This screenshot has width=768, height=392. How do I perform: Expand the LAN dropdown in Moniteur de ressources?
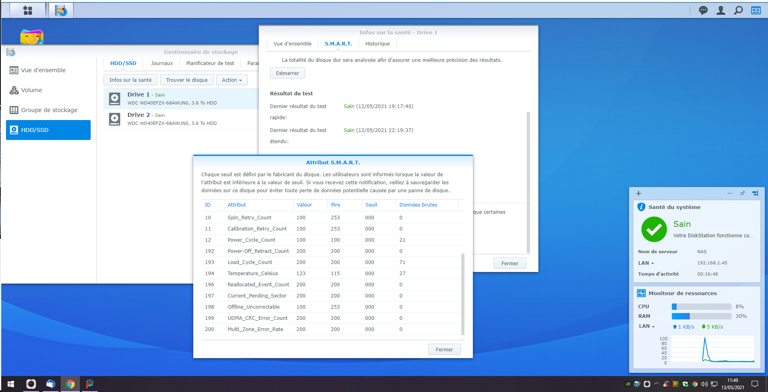(x=647, y=326)
